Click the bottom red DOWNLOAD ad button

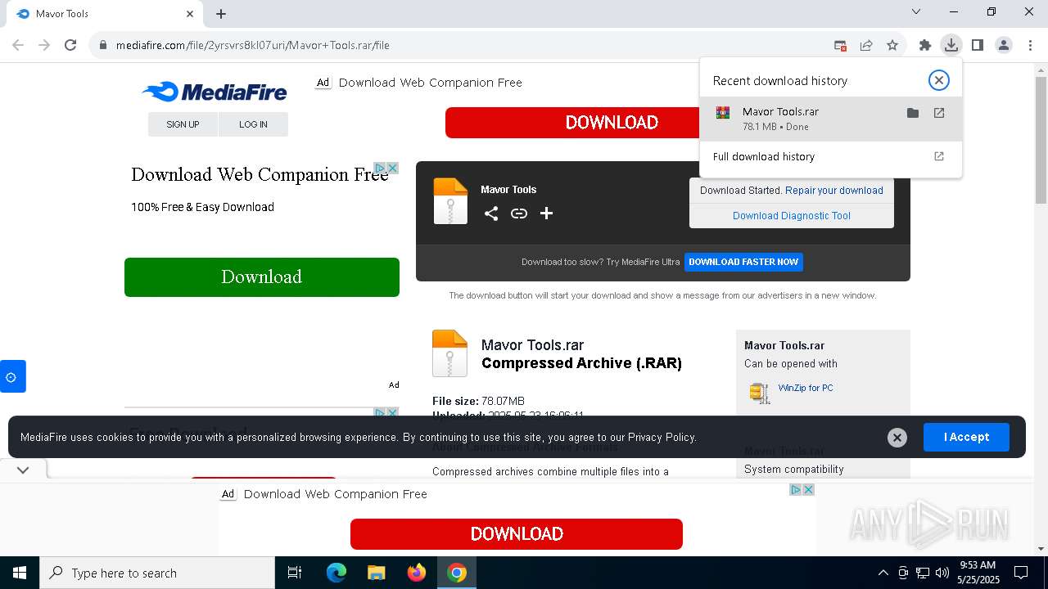pos(517,533)
